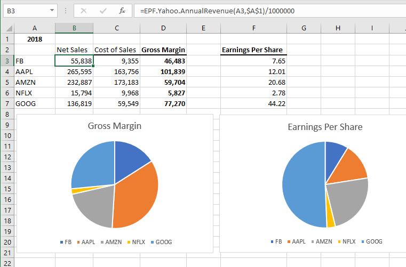Select column G header
The height and width of the screenshot is (267, 406).
(304, 28)
